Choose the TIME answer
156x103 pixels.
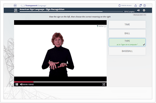click(x=127, y=24)
